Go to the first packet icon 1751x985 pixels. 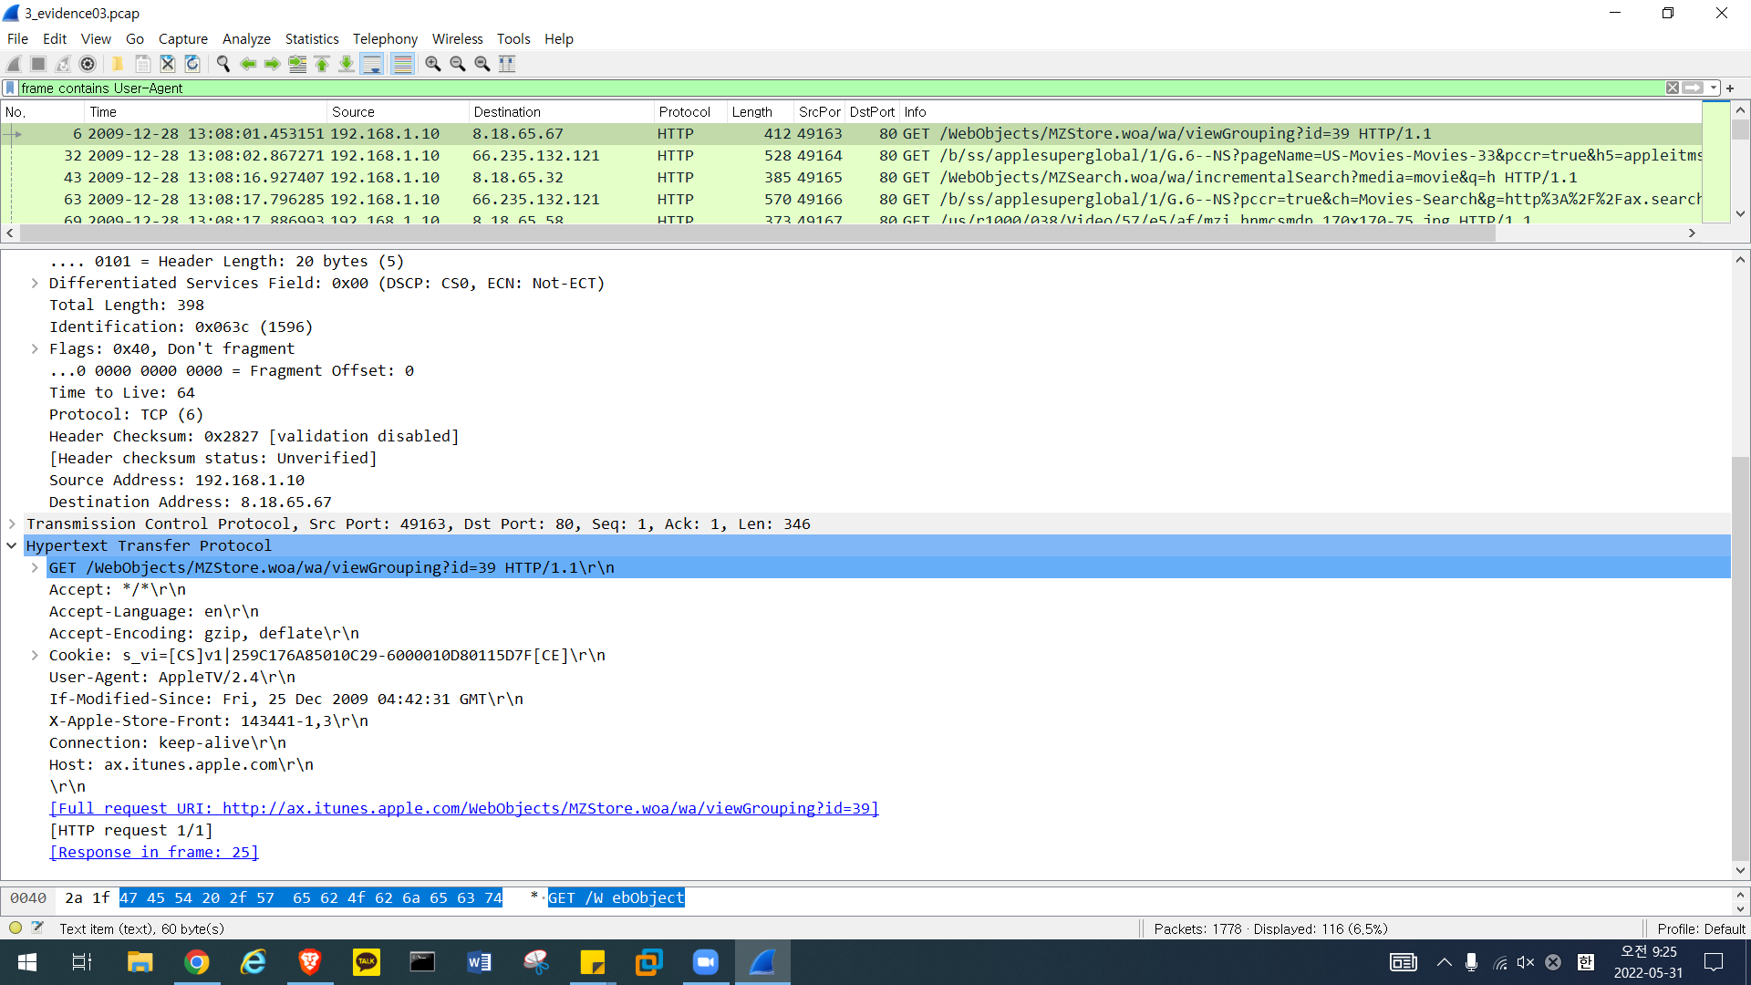click(322, 64)
